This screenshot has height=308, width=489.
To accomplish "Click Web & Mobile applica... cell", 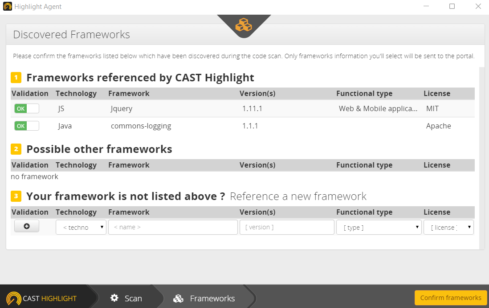I will [x=378, y=108].
